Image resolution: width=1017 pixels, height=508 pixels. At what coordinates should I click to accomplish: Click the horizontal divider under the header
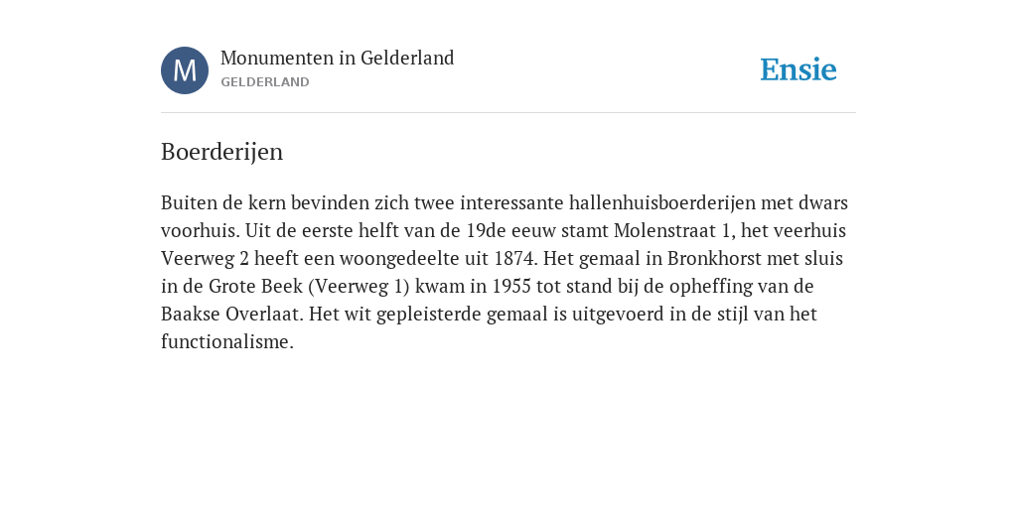click(x=508, y=113)
